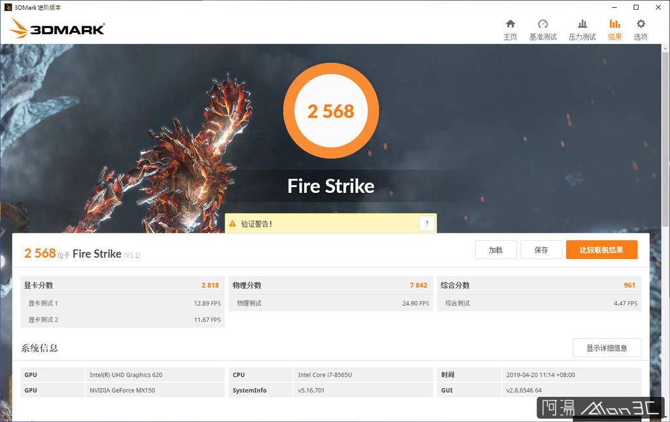
Task: Click the 4.47 FPS value
Action: 626,304
